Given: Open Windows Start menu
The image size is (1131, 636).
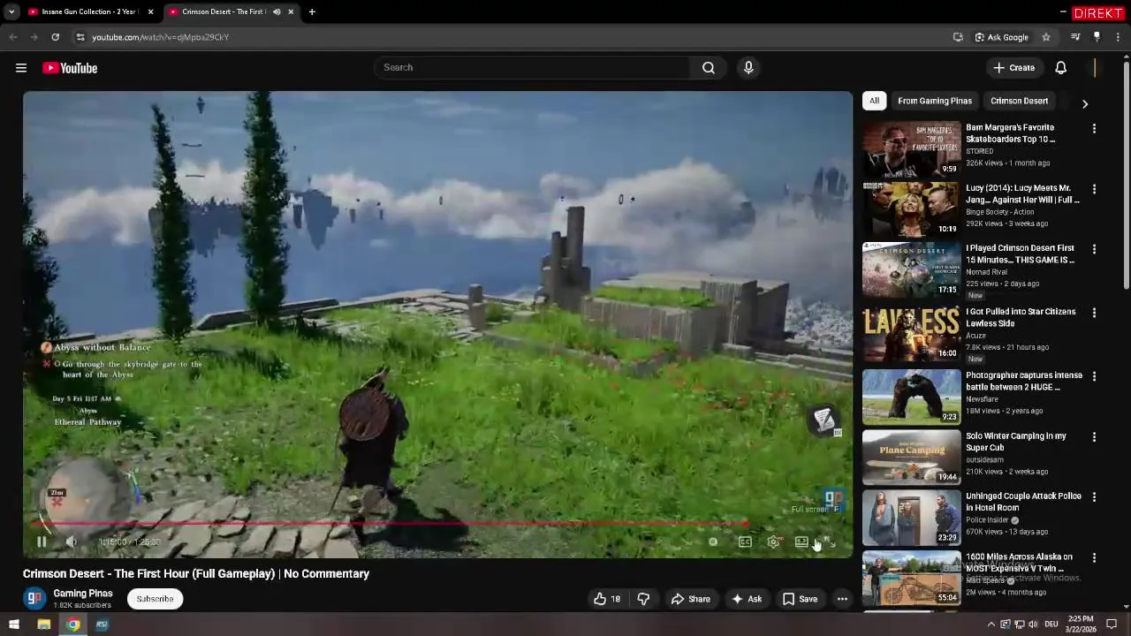Looking at the screenshot, I should (x=13, y=625).
